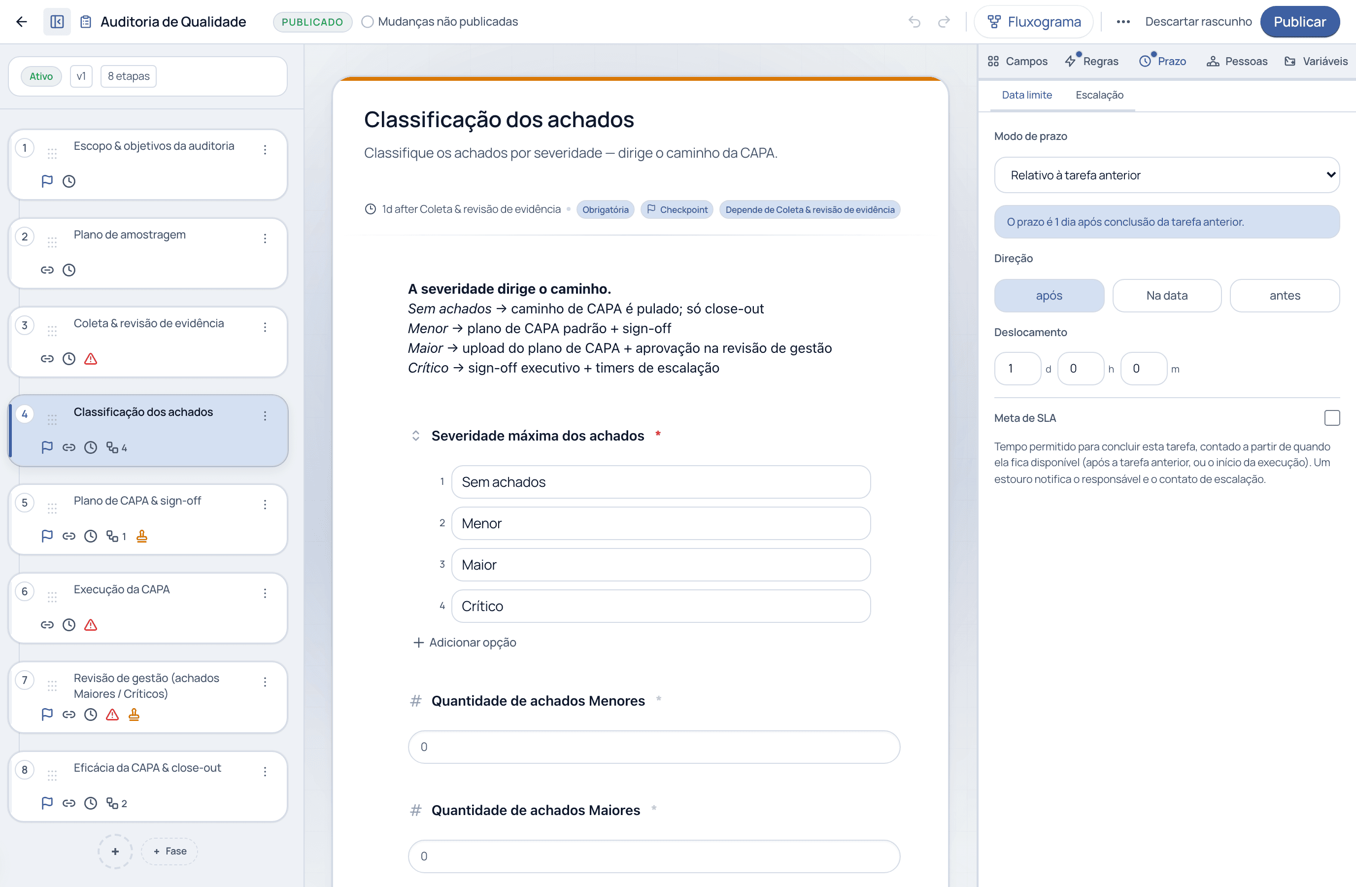Image resolution: width=1356 pixels, height=887 pixels.
Task: Click the Quantidade de achados Menores input
Action: tap(654, 747)
